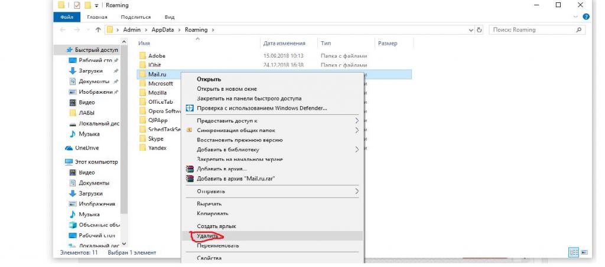Click the Yandex folder icon
The width and height of the screenshot is (605, 267).
142,148
